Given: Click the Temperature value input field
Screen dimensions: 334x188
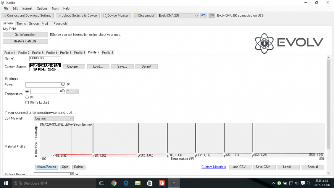Looking at the screenshot, I should coord(48,91).
